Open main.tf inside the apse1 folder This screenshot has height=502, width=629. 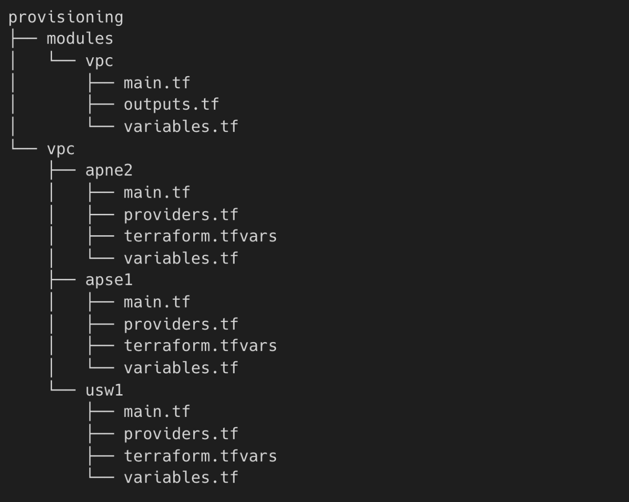157,302
